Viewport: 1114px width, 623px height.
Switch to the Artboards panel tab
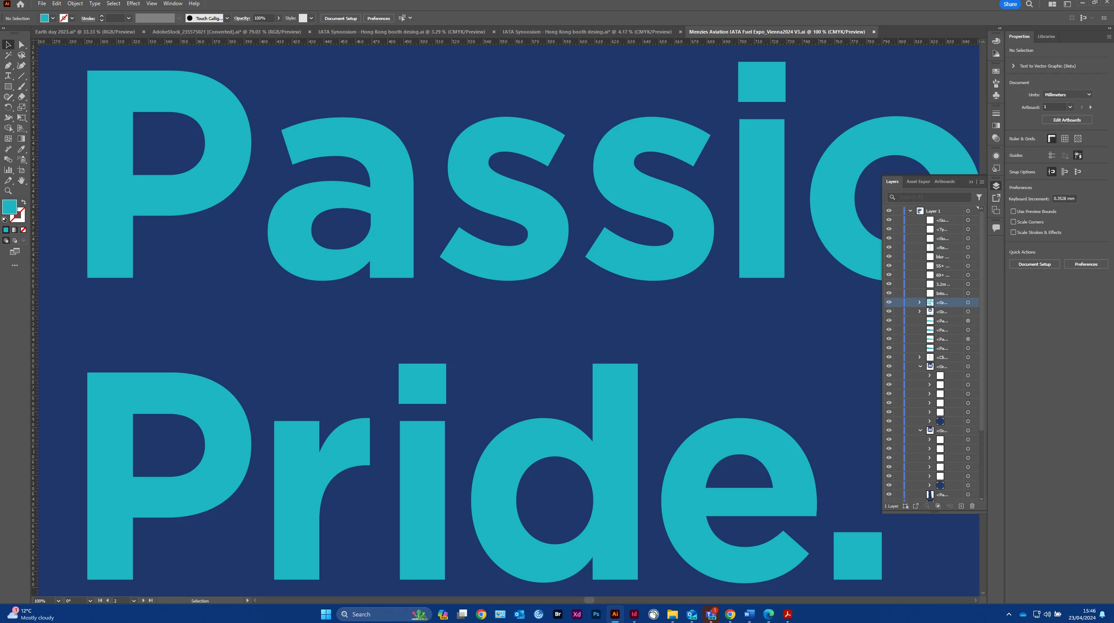coord(944,182)
